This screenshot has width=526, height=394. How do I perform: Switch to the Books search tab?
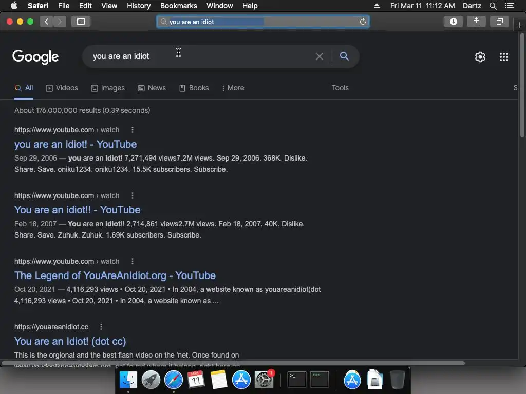(x=194, y=88)
